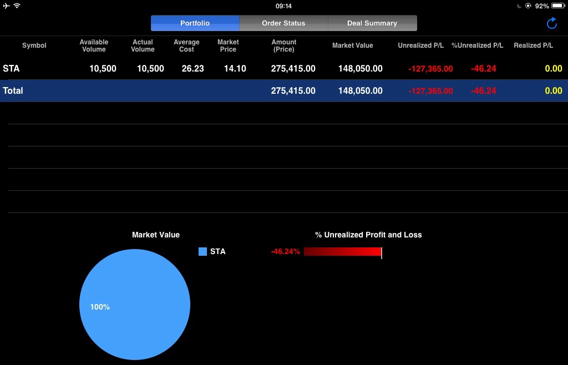The image size is (568, 365).
Task: Tap the Market Value chart title
Action: 156,235
